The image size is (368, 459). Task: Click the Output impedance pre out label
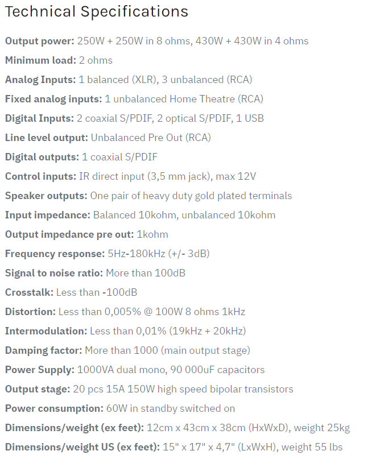point(69,234)
